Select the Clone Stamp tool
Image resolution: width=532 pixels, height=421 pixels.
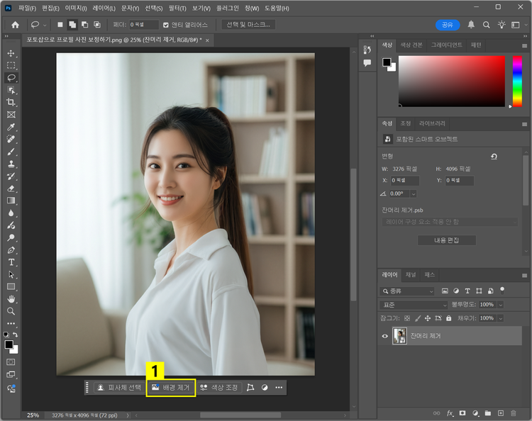click(11, 164)
